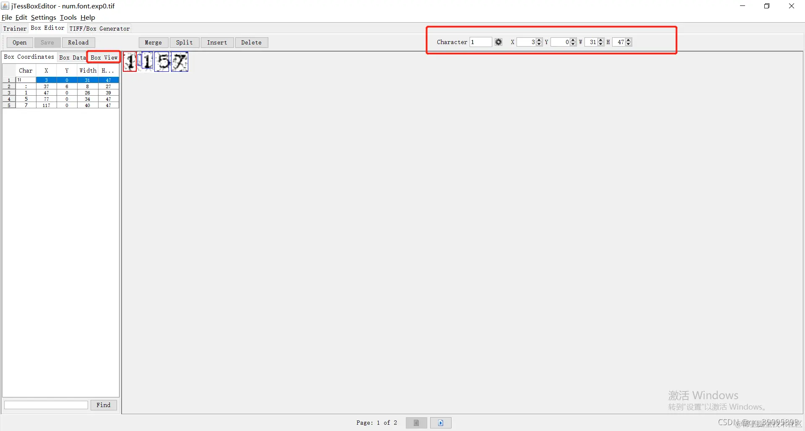Click the Open button
Image resolution: width=805 pixels, height=431 pixels.
(20, 42)
